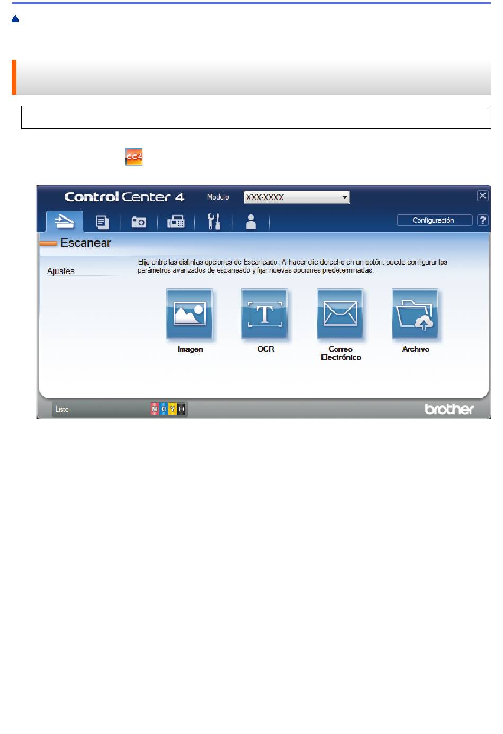503x734 pixels.
Task: Open the Modelo dropdown list
Action: [x=297, y=197]
